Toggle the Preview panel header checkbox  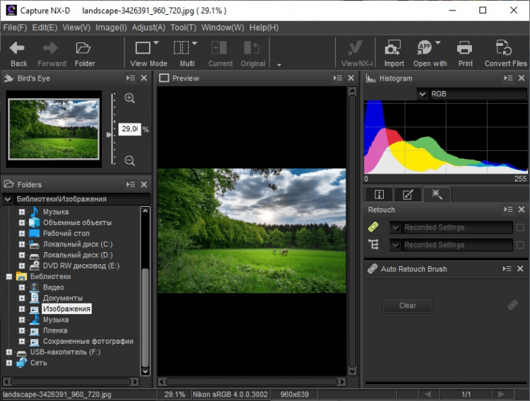164,78
